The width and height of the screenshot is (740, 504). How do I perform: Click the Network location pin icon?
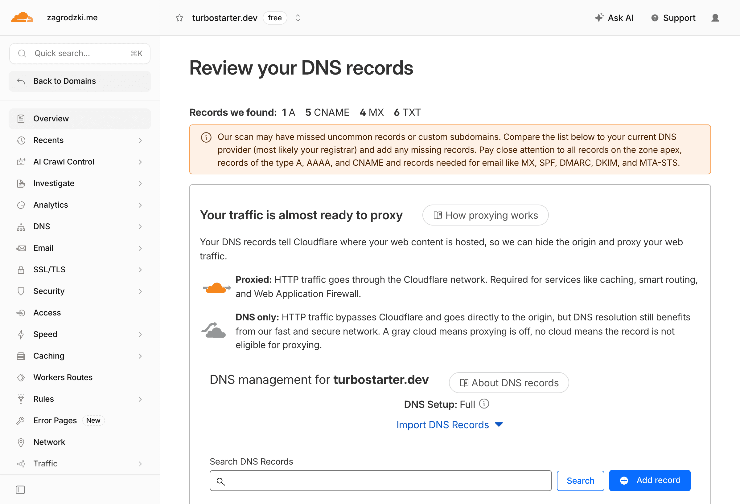tap(21, 442)
